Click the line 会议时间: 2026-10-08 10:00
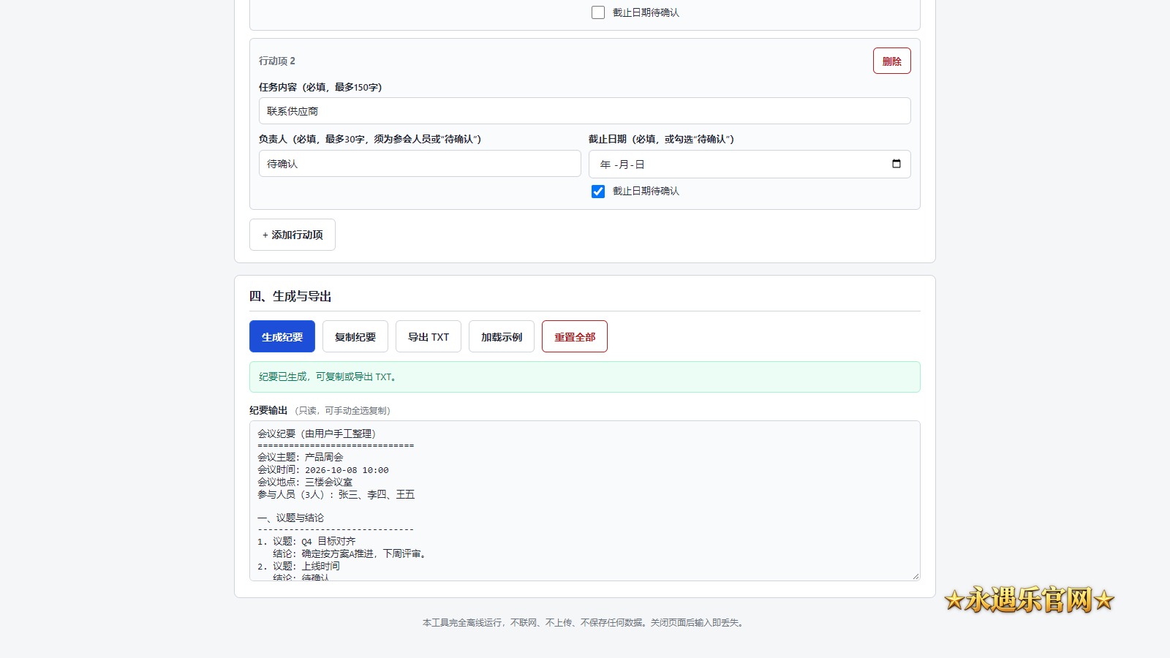This screenshot has width=1170, height=658. 322,470
